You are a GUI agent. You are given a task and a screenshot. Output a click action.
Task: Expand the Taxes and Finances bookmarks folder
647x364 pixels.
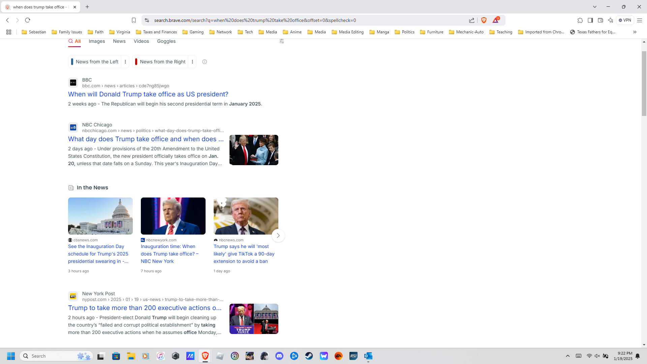(x=156, y=32)
